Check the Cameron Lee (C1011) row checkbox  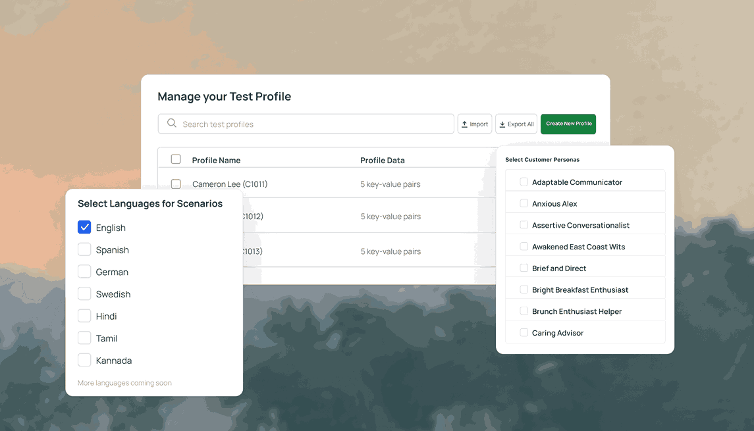pos(176,184)
